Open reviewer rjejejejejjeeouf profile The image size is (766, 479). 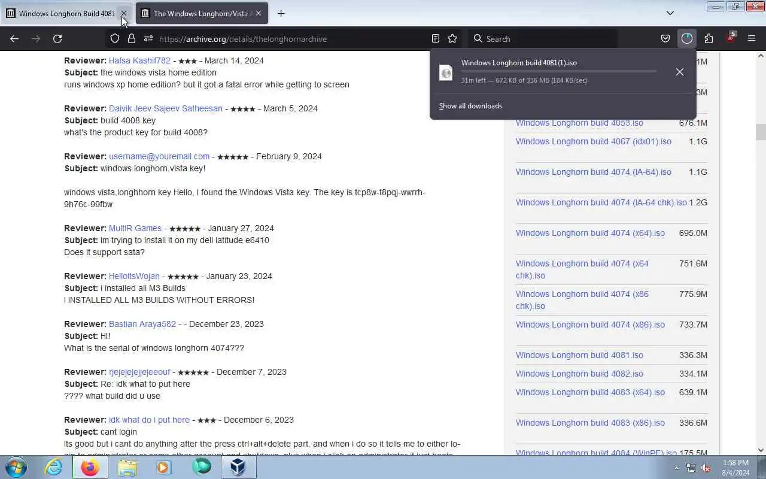[139, 372]
